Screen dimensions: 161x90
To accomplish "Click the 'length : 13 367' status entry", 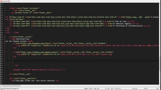I will coord(88,88).
